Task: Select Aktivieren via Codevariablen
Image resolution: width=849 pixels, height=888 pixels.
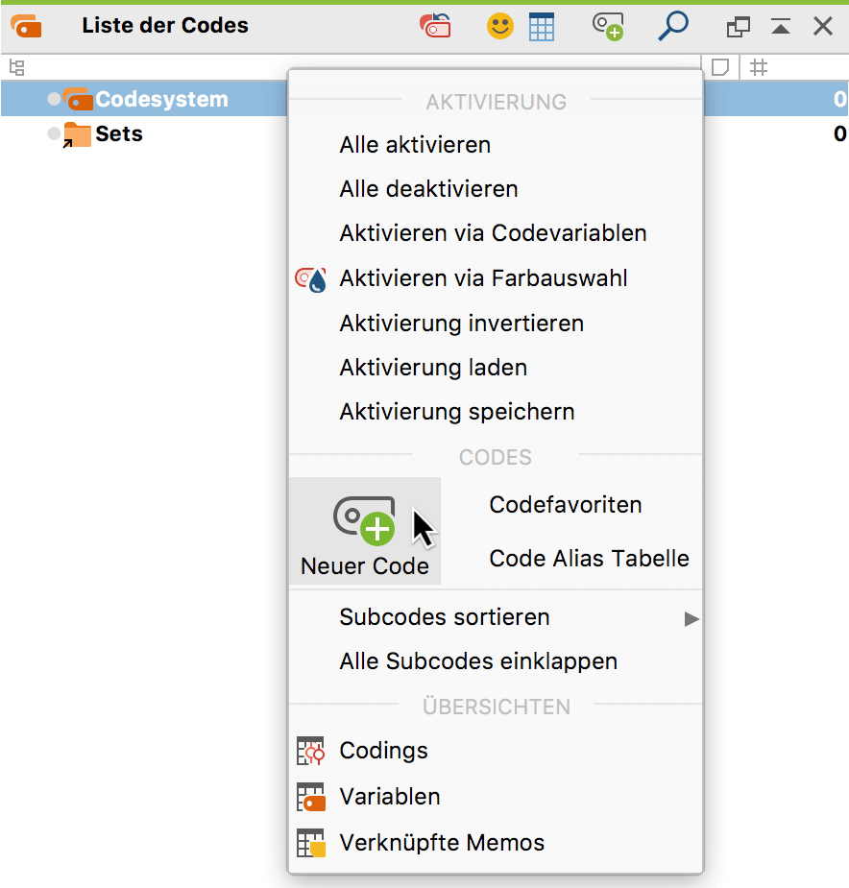Action: pyautogui.click(x=493, y=233)
